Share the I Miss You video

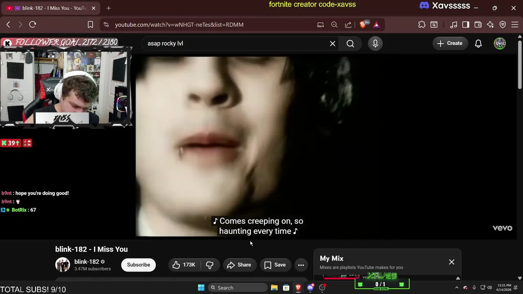(239, 265)
